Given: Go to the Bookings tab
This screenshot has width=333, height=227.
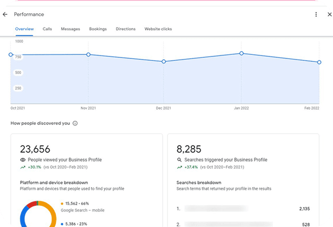Looking at the screenshot, I should [x=97, y=29].
